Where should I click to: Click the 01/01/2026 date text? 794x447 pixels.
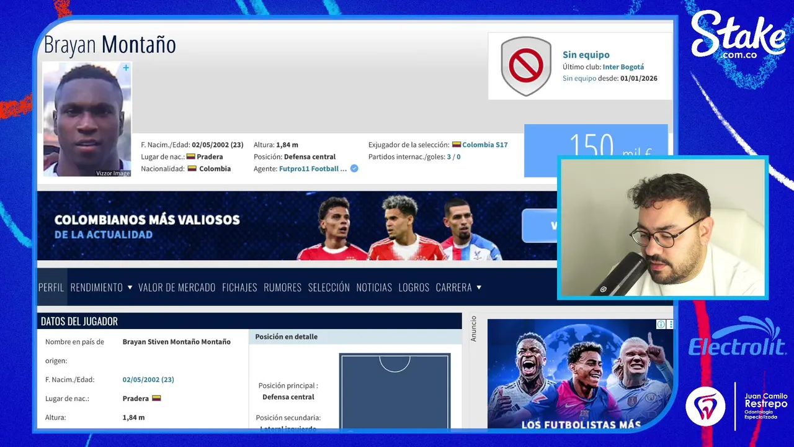[639, 78]
